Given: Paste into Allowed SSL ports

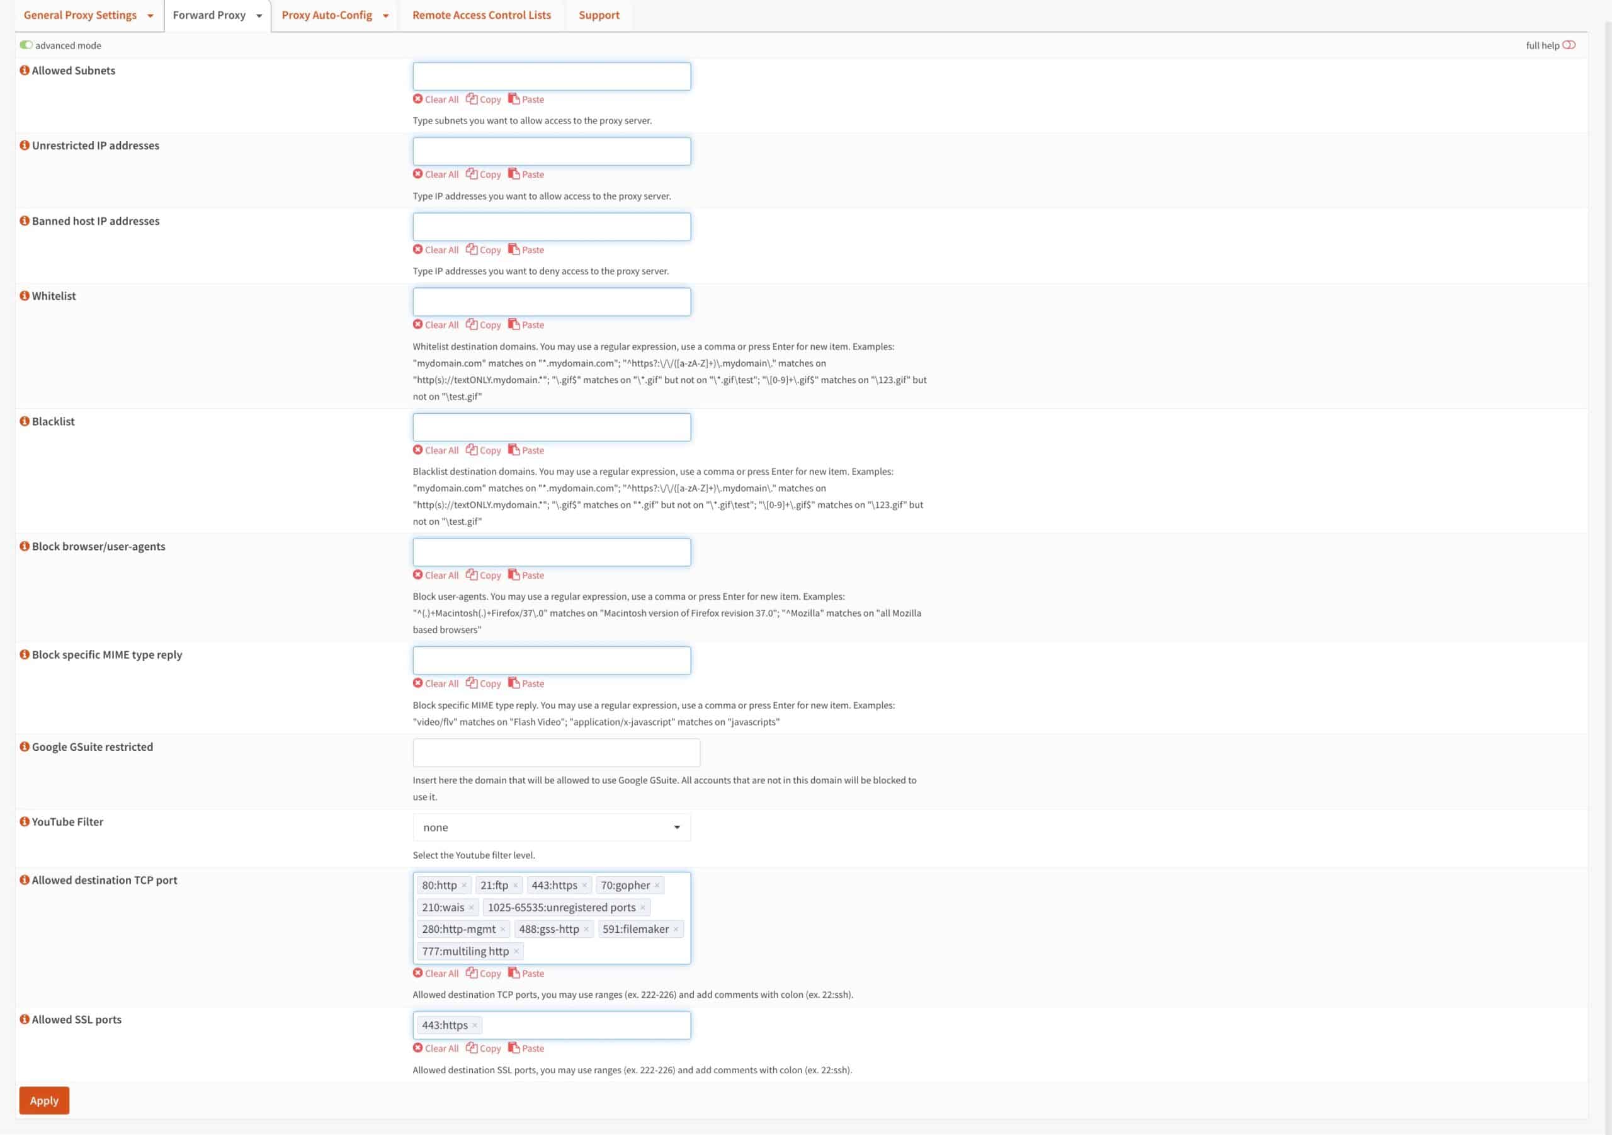Looking at the screenshot, I should 532,1048.
